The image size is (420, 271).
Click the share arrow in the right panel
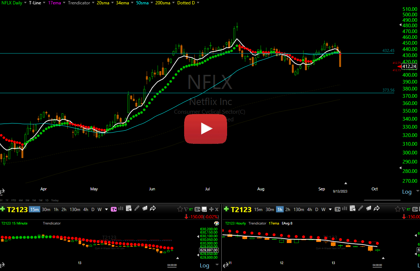click(377, 209)
